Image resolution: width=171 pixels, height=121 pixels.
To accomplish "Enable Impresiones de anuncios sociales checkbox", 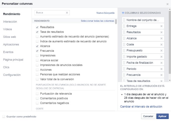I will 37,65.
